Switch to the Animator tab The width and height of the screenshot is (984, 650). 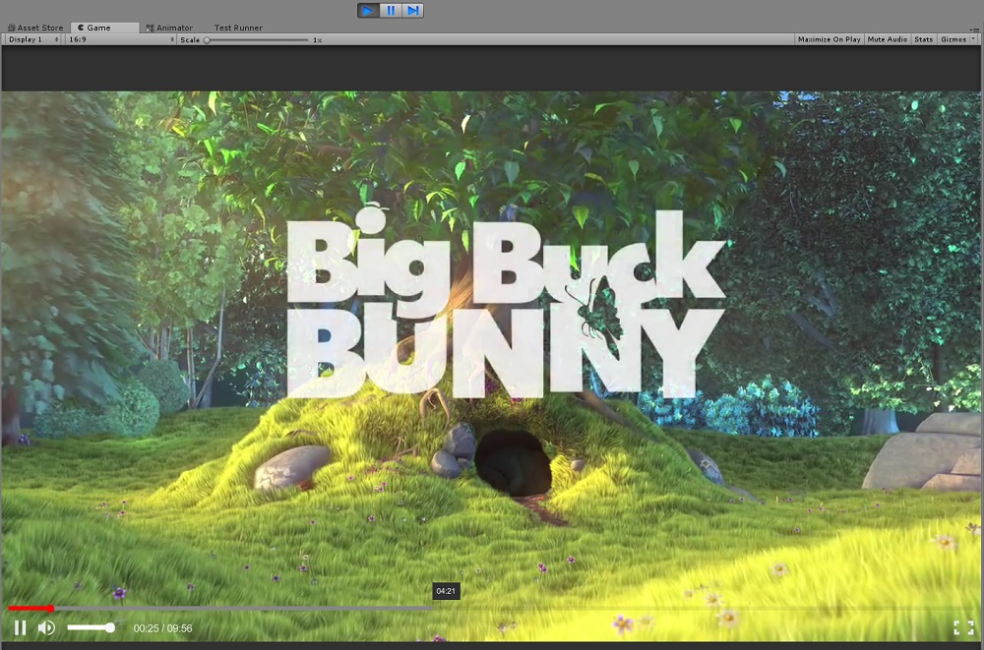click(x=169, y=28)
